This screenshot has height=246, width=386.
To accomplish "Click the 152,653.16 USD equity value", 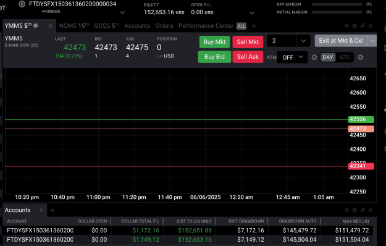I will (164, 12).
